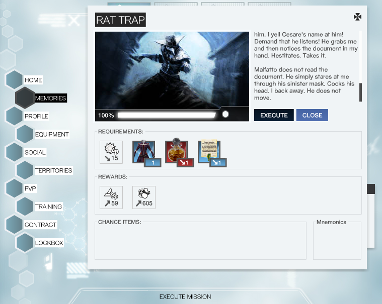Open the TRAINING menu label
Viewport: 382px width, 304px height.
48,207
